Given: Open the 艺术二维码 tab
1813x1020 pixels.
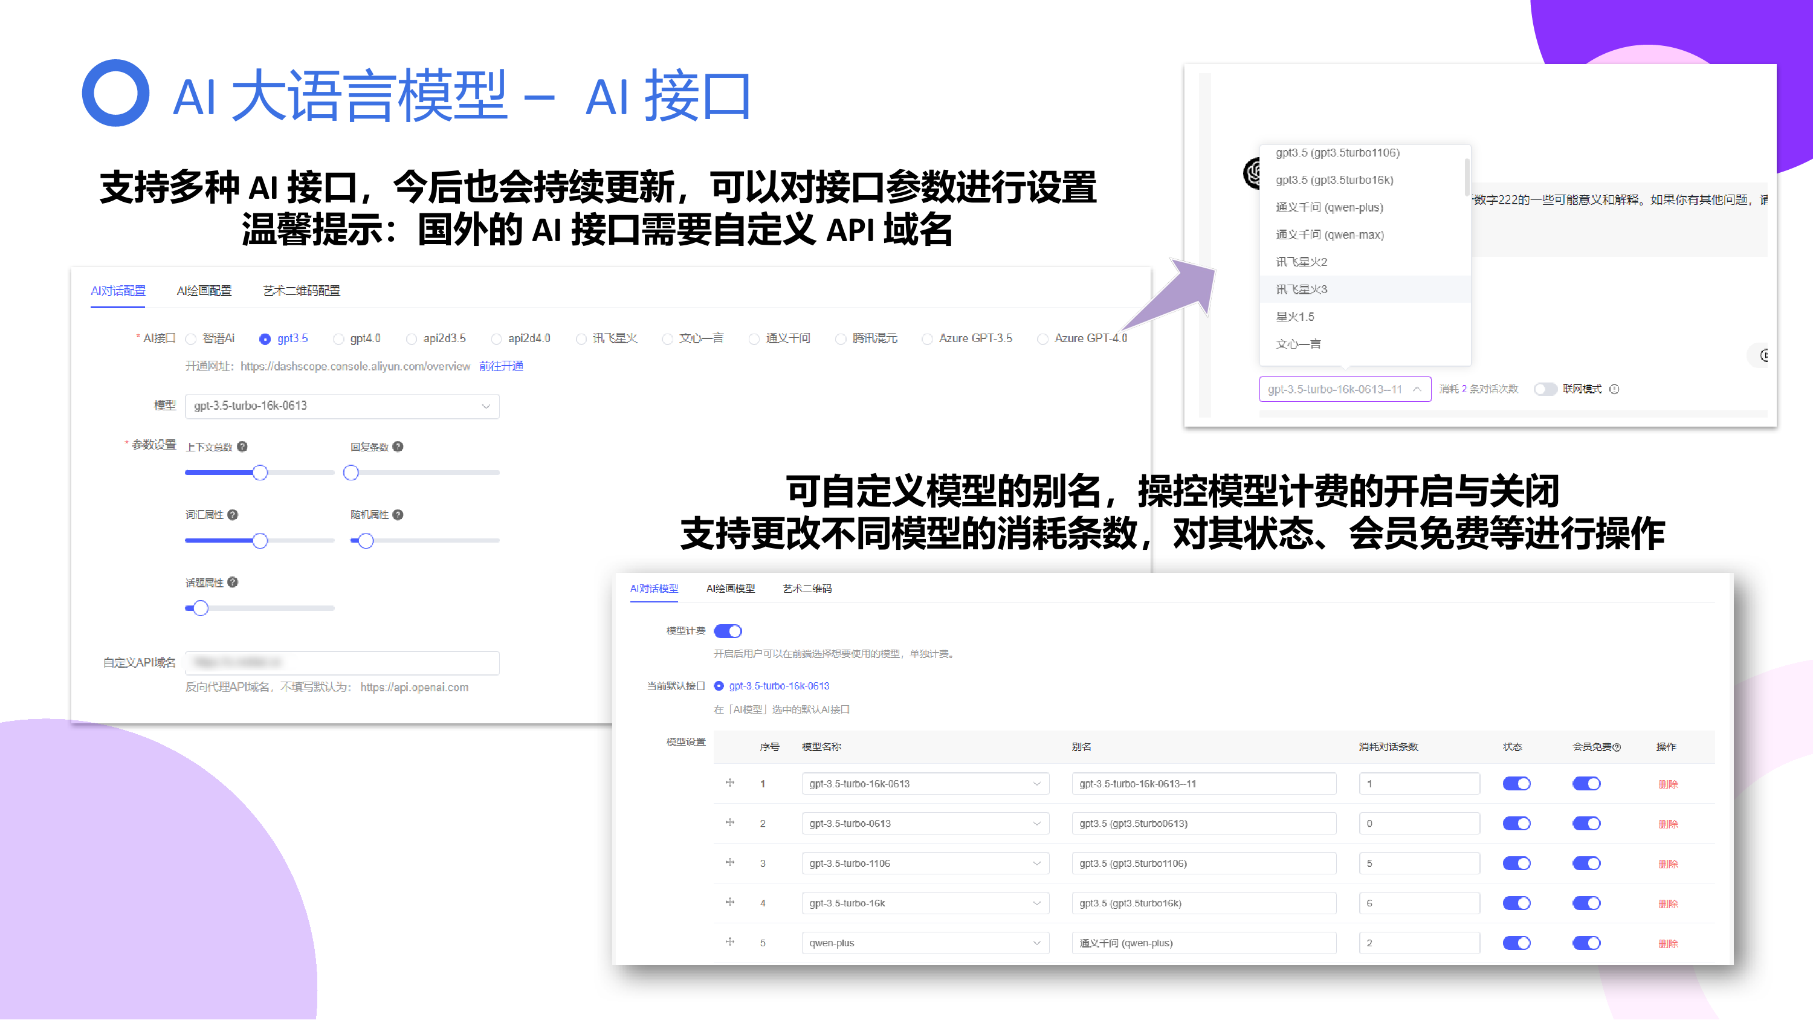Looking at the screenshot, I should click(x=807, y=589).
